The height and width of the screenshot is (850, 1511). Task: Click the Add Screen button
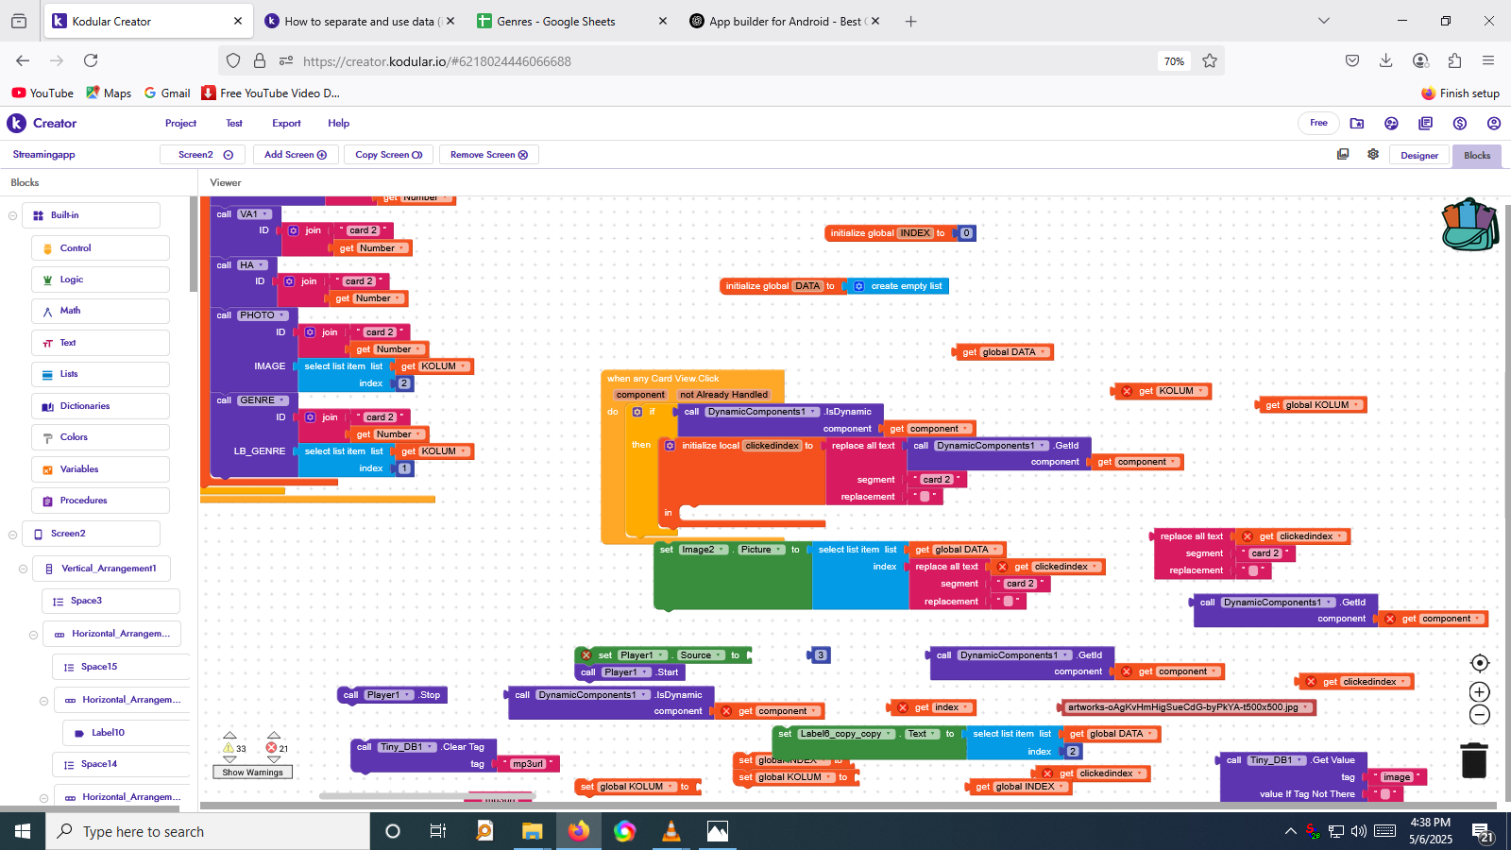pyautogui.click(x=295, y=155)
